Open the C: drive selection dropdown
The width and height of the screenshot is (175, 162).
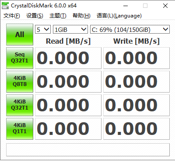point(130,29)
